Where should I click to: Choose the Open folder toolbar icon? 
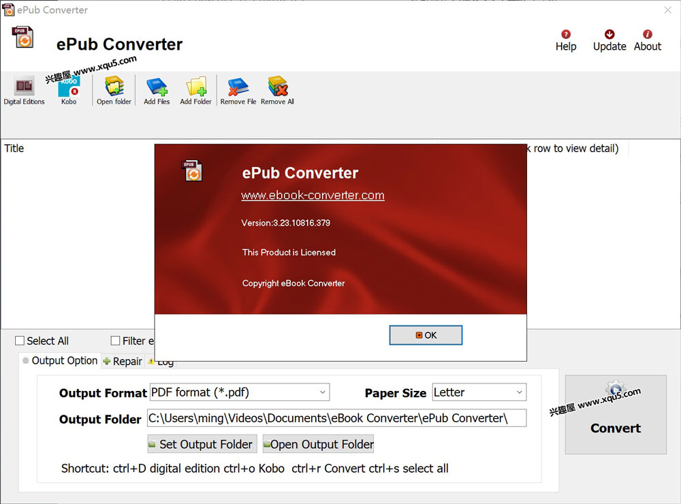tap(114, 91)
